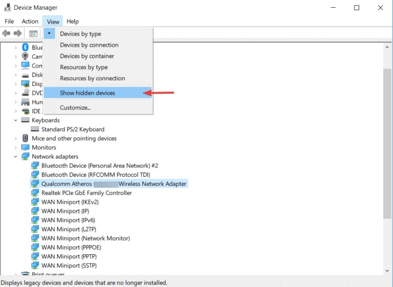The image size is (393, 287).
Task: Click the forward arrow toolbar icon
Action: 17,33
